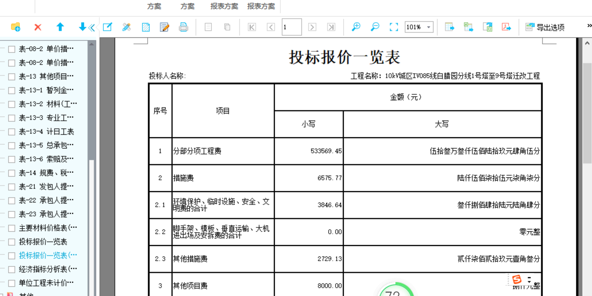Expand the toolbar overflow chevron

pos(589,26)
